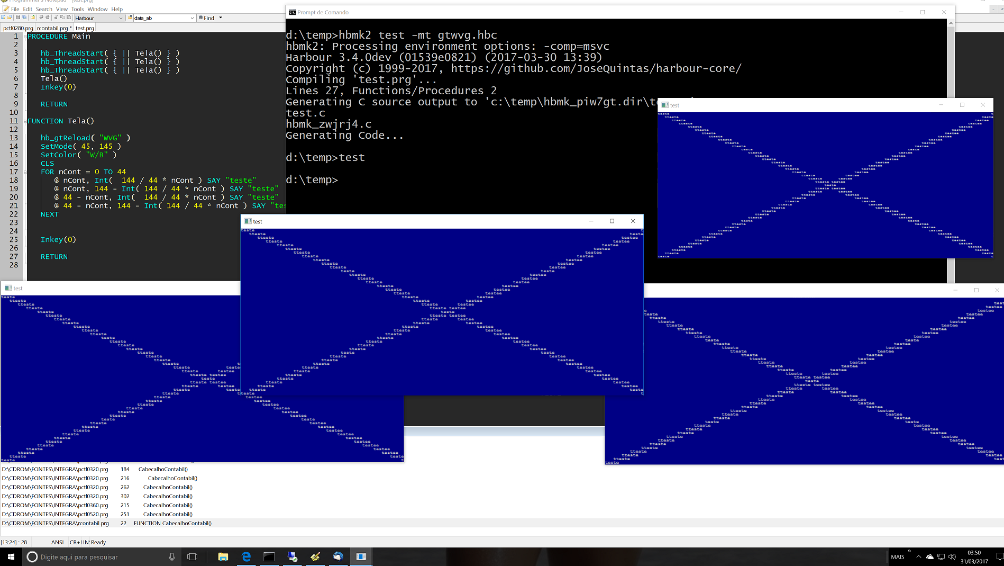Click the Command Prompt scrollbar up arrow
The height and width of the screenshot is (566, 1004).
click(951, 23)
